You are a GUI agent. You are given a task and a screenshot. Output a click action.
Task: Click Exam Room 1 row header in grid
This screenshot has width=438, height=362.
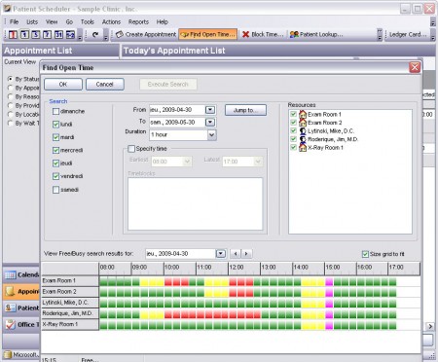coord(70,281)
